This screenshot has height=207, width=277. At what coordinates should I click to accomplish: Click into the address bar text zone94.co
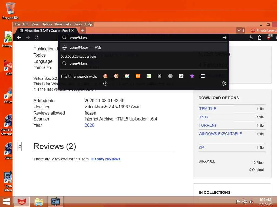click(x=78, y=38)
